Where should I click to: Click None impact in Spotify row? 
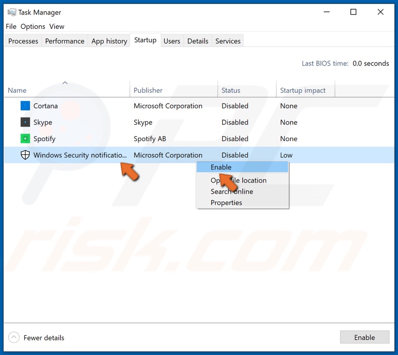(289, 139)
